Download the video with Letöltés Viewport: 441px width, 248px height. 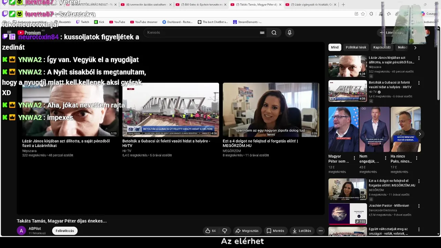click(x=301, y=231)
